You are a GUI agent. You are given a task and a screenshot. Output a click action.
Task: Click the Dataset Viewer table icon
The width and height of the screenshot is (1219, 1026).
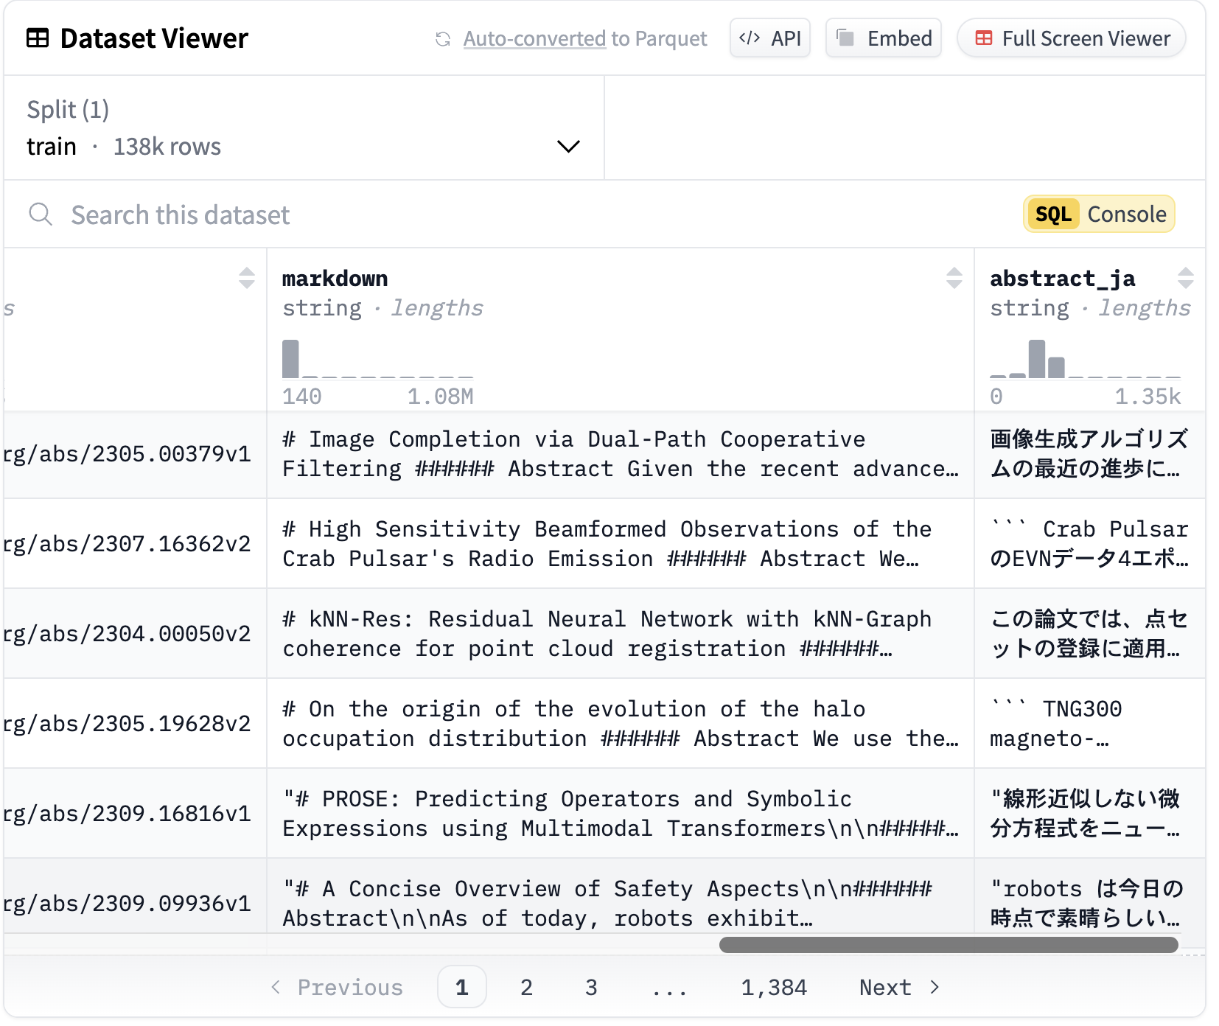(x=38, y=38)
